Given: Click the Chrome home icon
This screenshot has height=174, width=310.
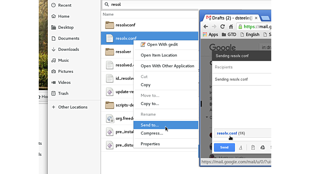Looking at the screenshot, I should pyautogui.click(x=231, y=26).
